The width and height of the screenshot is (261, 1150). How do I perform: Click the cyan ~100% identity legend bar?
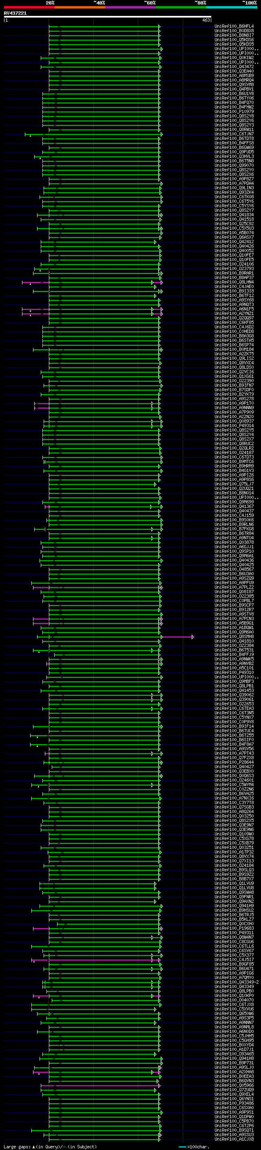[232, 7]
